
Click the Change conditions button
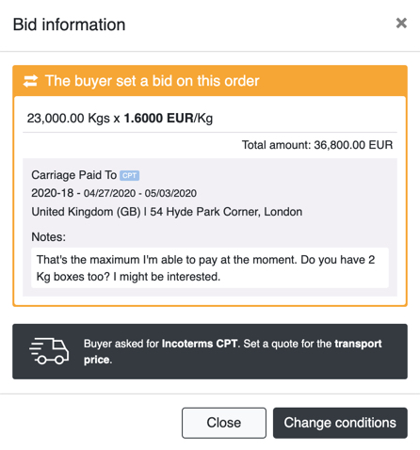click(x=340, y=423)
